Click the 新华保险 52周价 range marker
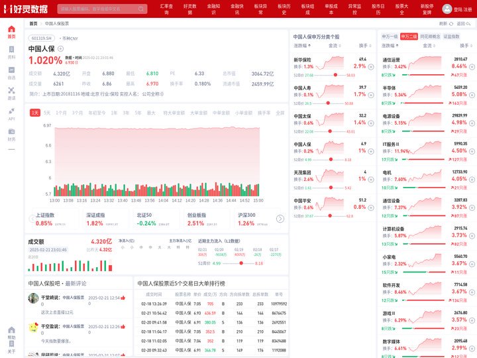 335,75
